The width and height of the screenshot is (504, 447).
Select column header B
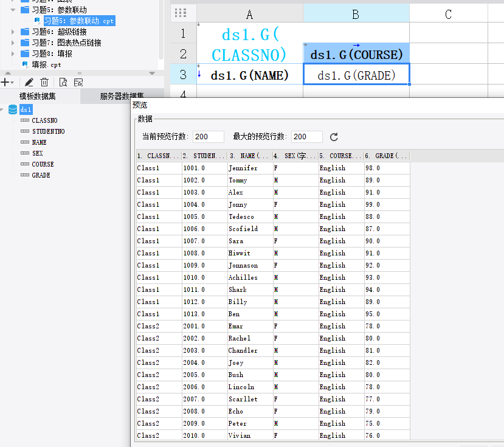click(356, 14)
